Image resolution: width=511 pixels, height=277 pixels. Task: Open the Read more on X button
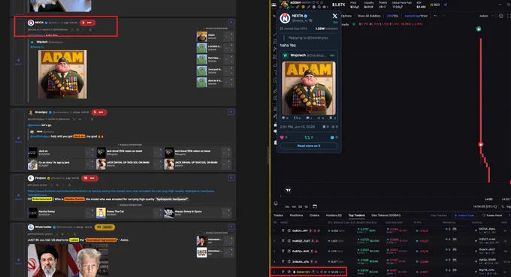pyautogui.click(x=309, y=146)
